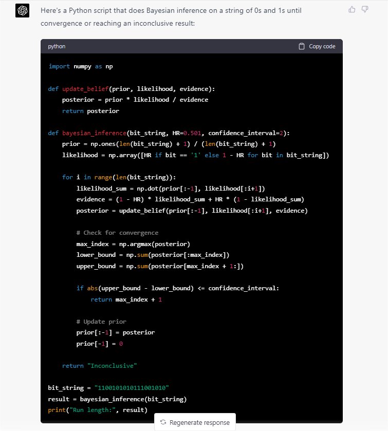
Task: Click the 'posterior = update_belief(' call line
Action: (192, 211)
